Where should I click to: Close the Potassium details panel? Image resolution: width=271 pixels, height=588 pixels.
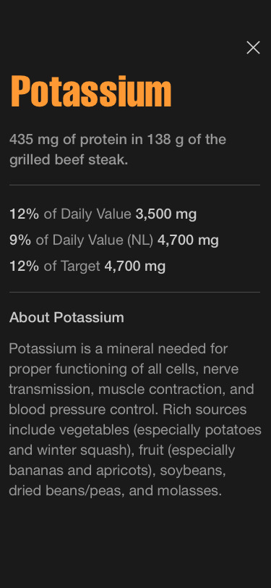click(253, 48)
